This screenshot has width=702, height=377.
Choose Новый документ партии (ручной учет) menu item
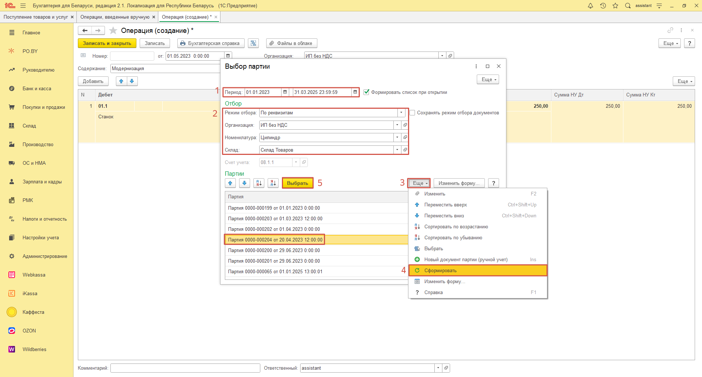pyautogui.click(x=466, y=259)
